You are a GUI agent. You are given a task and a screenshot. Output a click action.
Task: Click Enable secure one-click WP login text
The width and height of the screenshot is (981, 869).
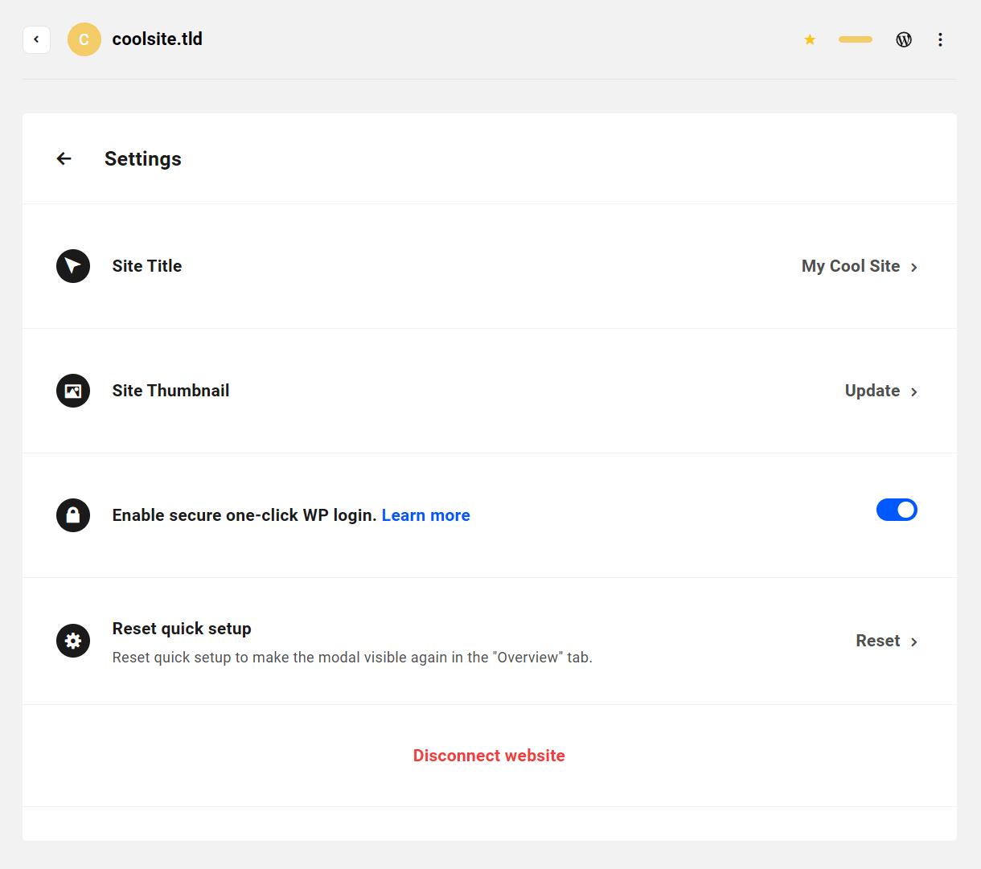point(244,515)
